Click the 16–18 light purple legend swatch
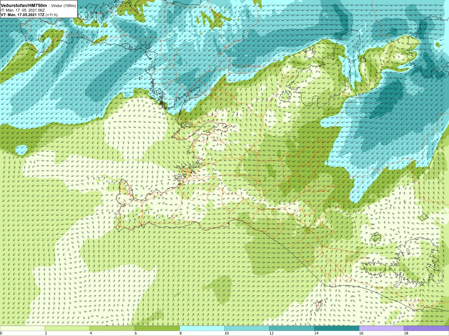 click(382, 328)
